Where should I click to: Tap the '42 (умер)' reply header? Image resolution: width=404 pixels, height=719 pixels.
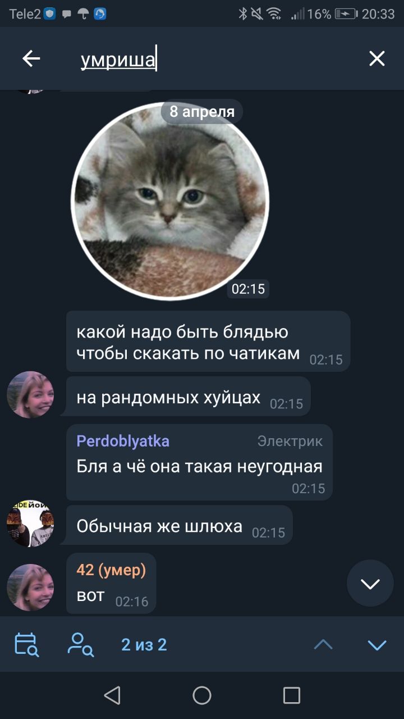click(111, 570)
